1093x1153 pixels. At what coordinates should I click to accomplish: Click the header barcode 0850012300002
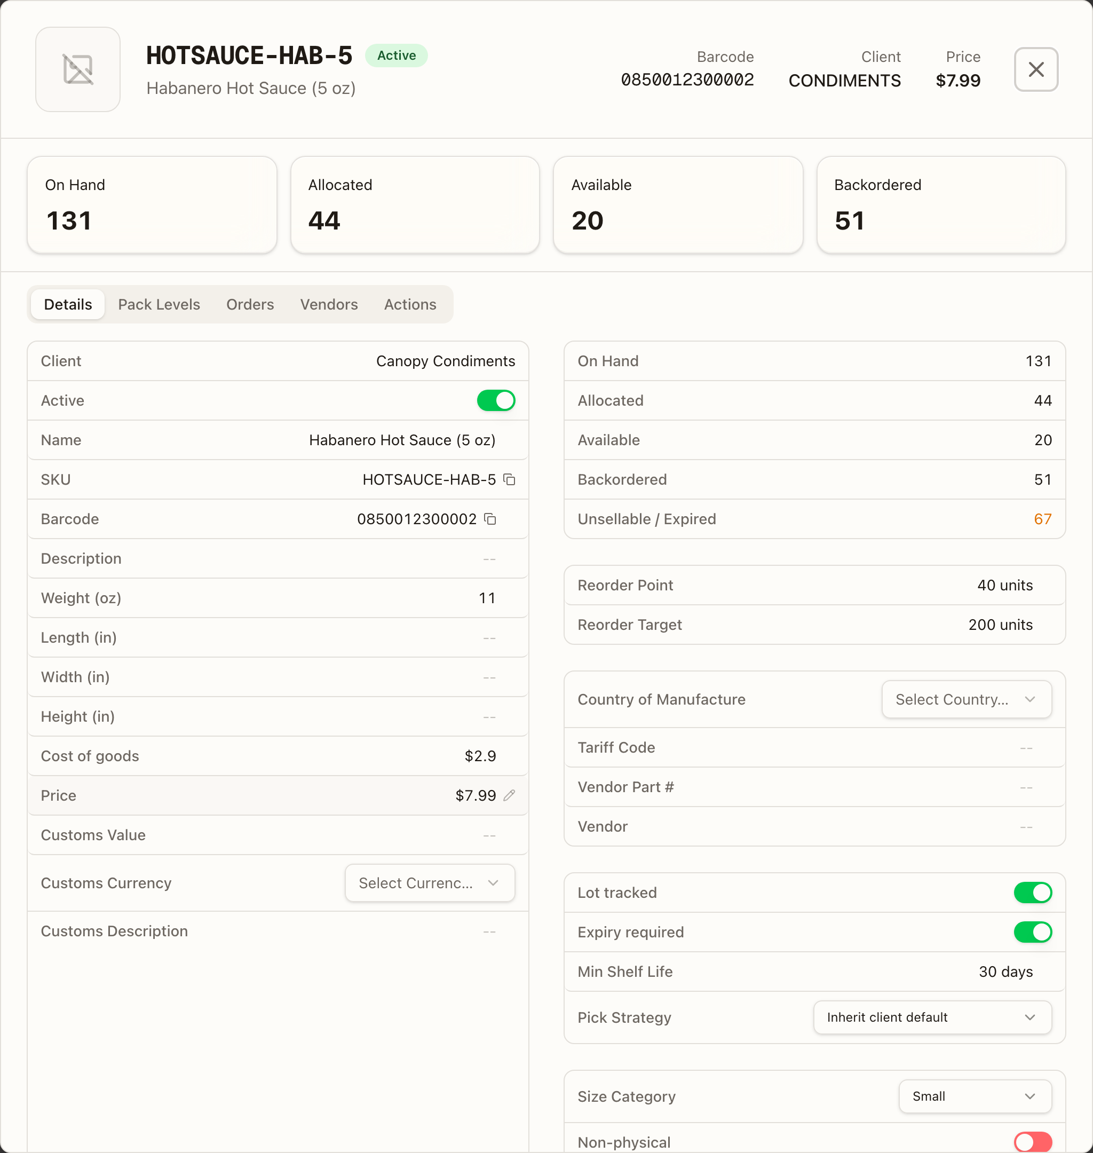[x=687, y=80]
